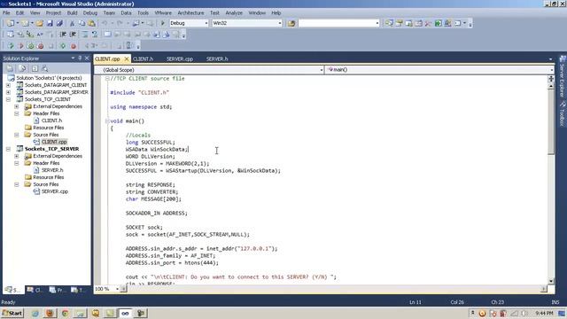The image size is (567, 319).
Task: Select Resource Files under Sockets_TCP_SERVER
Action: pyautogui.click(x=49, y=177)
